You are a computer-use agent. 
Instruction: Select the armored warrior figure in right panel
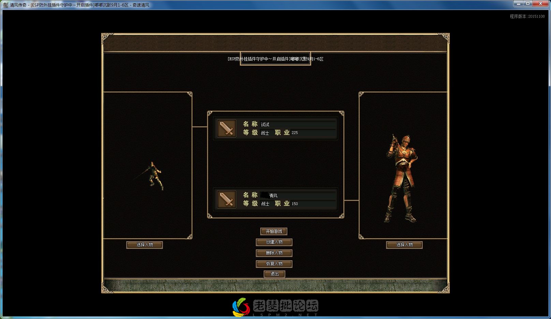pyautogui.click(x=402, y=179)
